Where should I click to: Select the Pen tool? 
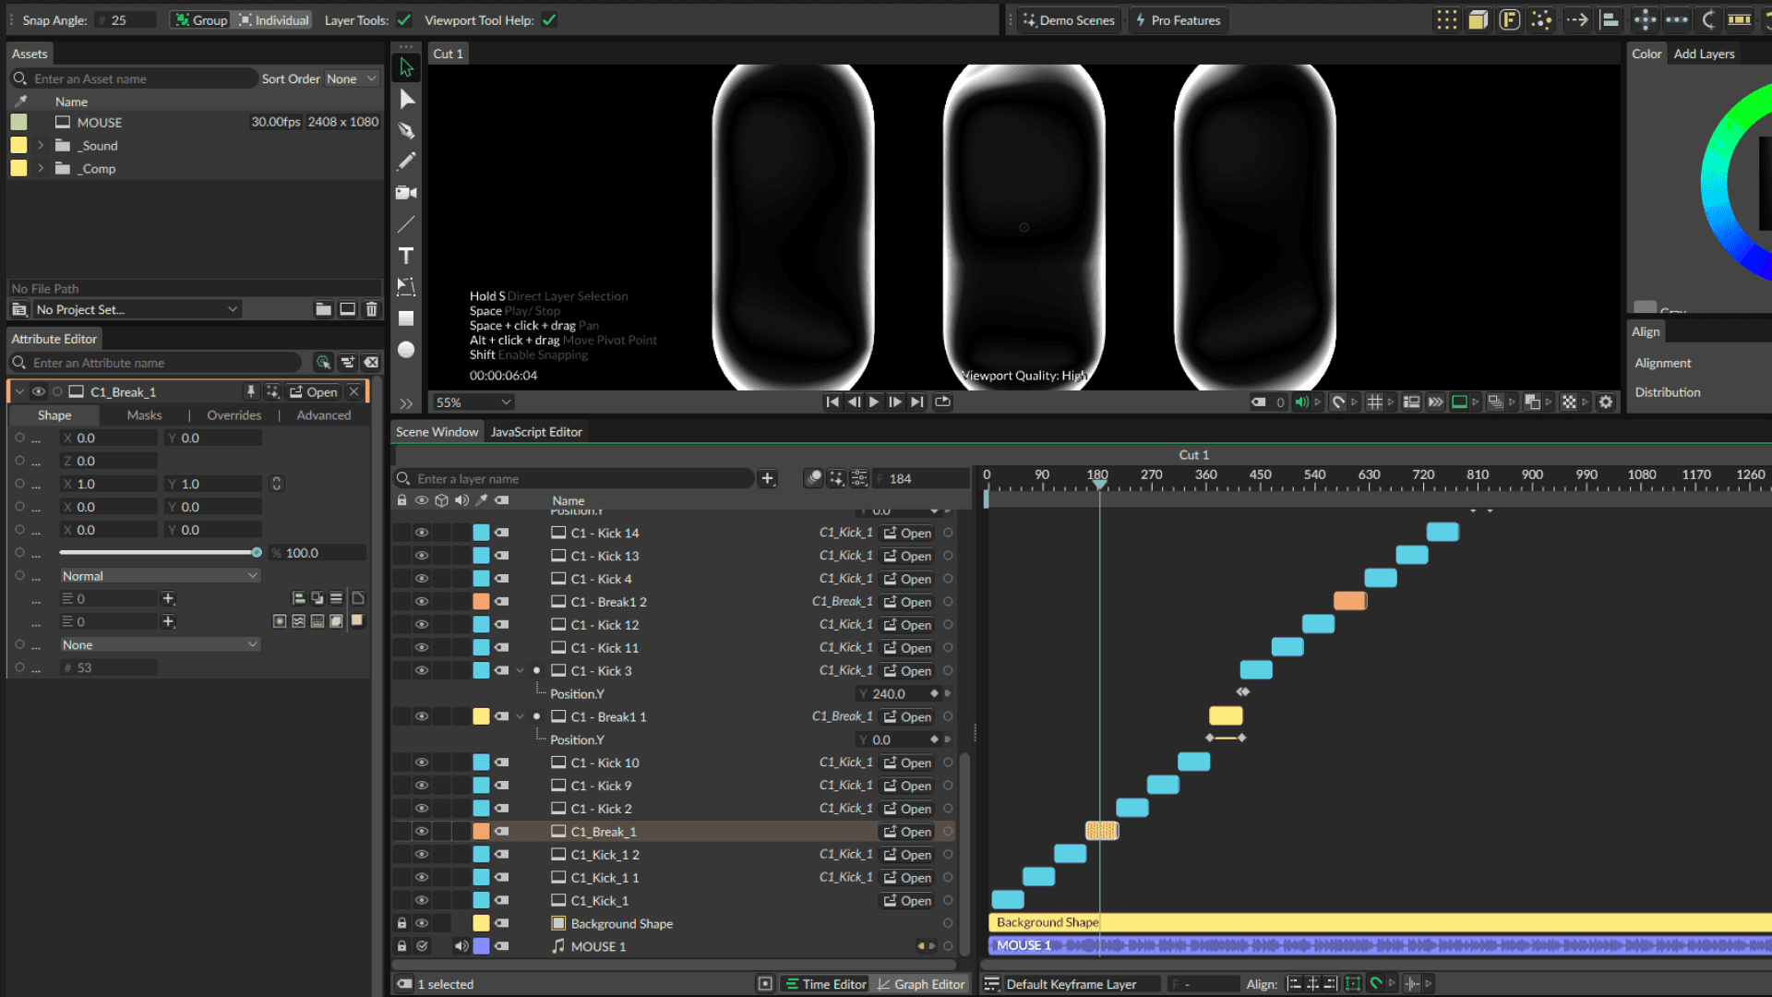coord(406,130)
